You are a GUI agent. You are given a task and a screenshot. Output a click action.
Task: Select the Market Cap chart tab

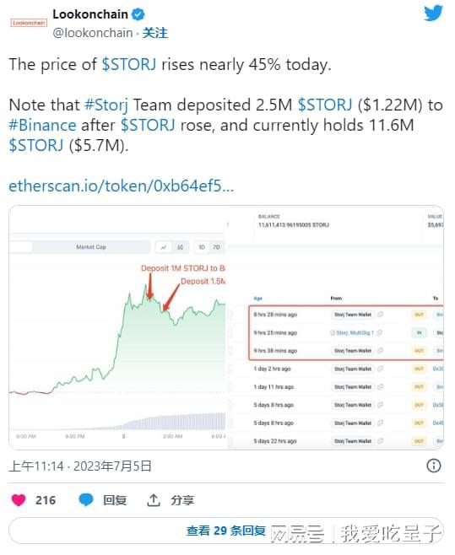91,247
